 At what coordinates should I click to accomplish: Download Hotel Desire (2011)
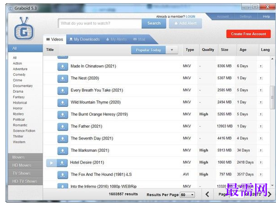tap(62, 163)
